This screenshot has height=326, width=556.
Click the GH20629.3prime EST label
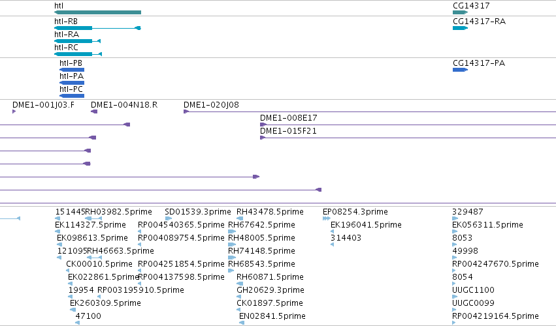(x=270, y=290)
